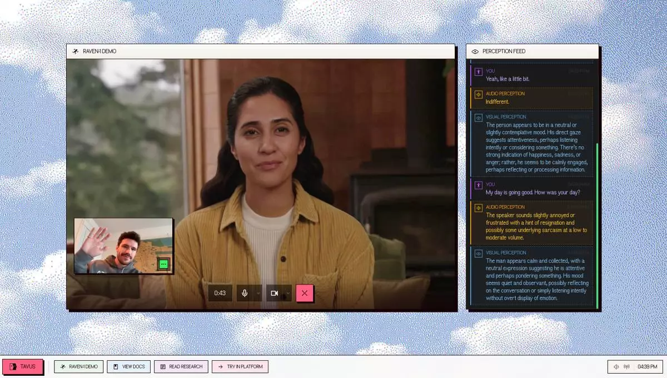Click the audio perception icon beside 'Indifferent.'
667x378 pixels.
click(x=478, y=94)
